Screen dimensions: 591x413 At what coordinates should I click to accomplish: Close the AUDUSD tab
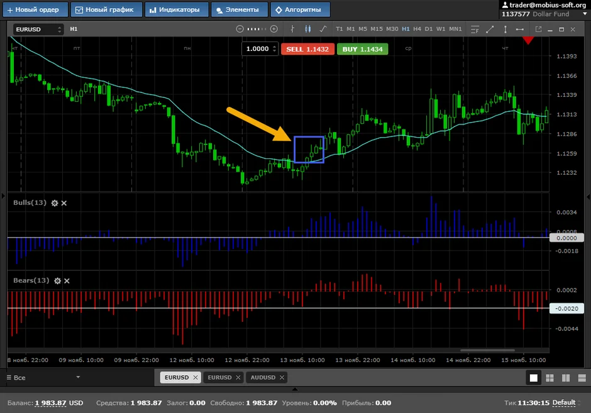coord(282,377)
